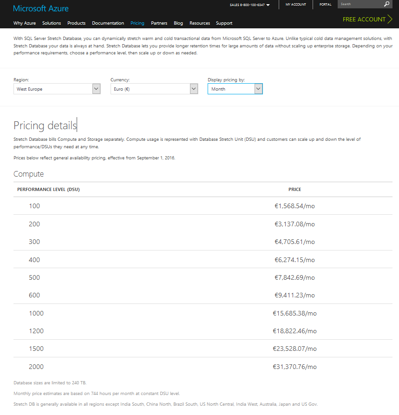
Task: Open the Portal link
Action: pyautogui.click(x=326, y=5)
